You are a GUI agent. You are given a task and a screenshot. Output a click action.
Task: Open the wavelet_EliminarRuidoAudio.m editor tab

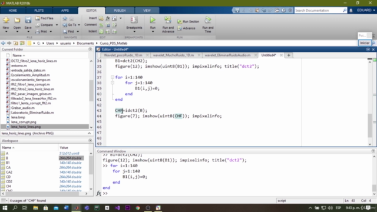tap(227, 55)
